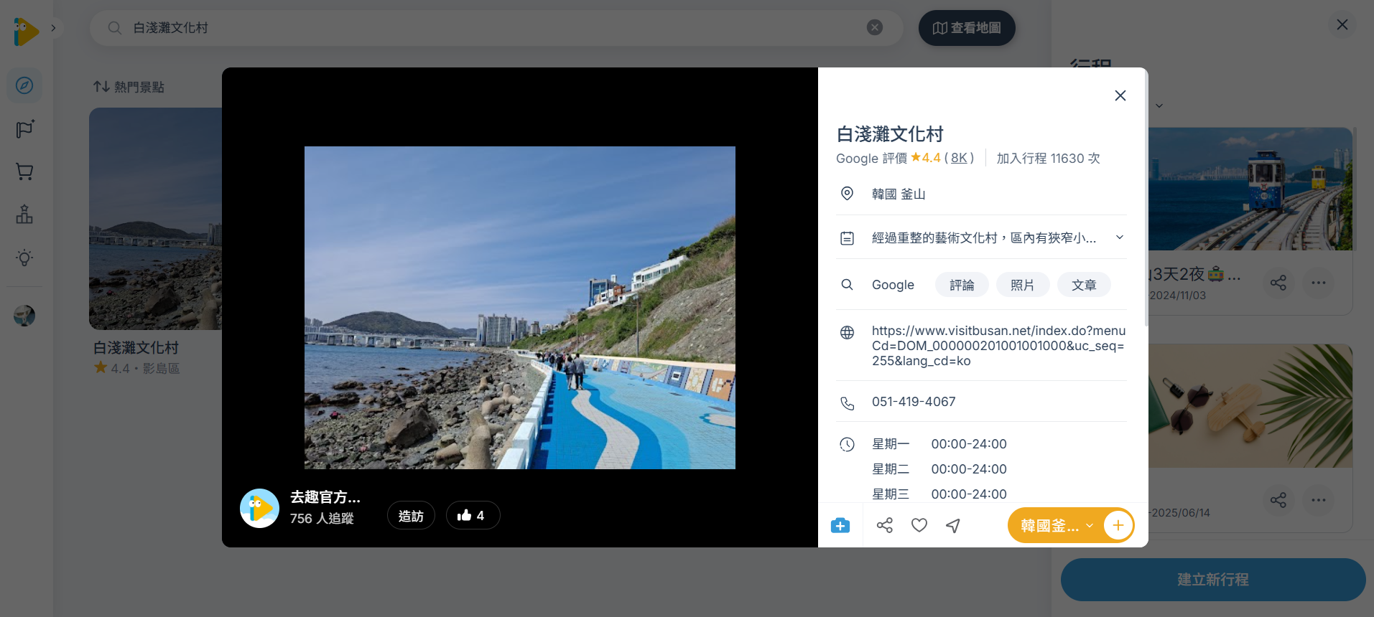
Task: Open the user avatar in sidebar
Action: [24, 316]
